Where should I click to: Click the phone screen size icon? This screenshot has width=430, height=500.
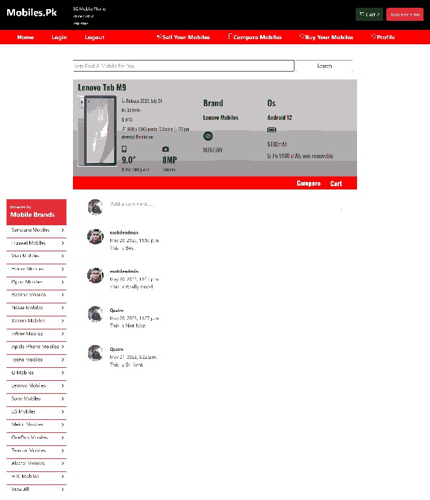click(124, 149)
